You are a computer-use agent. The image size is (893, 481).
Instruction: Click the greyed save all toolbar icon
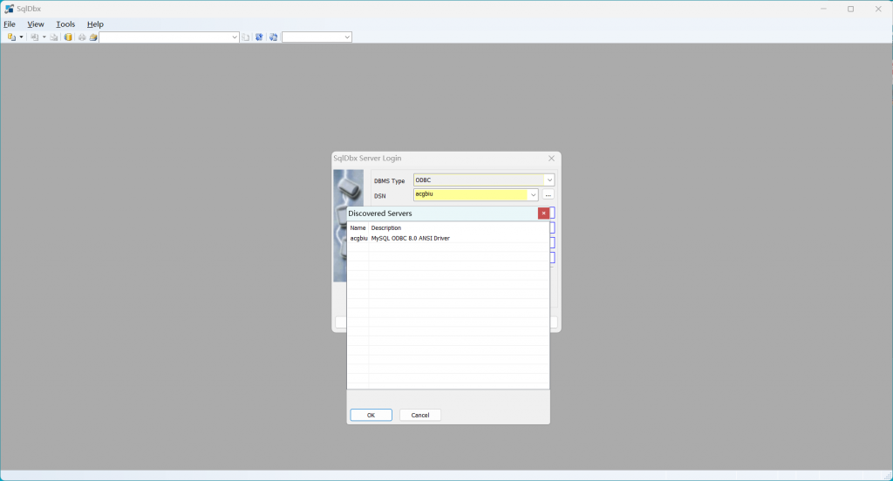54,37
